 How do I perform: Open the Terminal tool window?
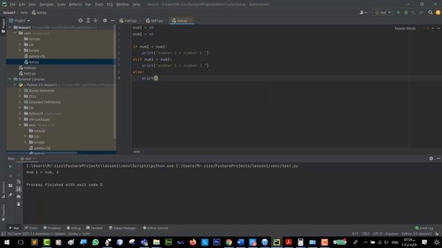[95, 228]
